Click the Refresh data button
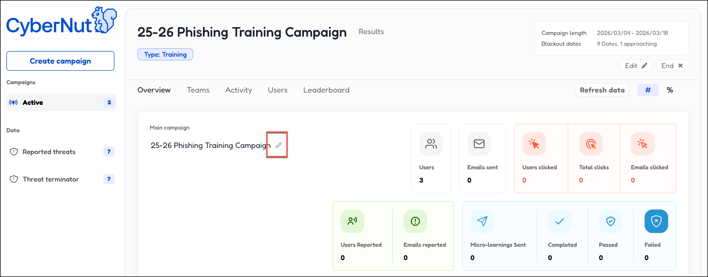This screenshot has height=277, width=708. [x=602, y=90]
